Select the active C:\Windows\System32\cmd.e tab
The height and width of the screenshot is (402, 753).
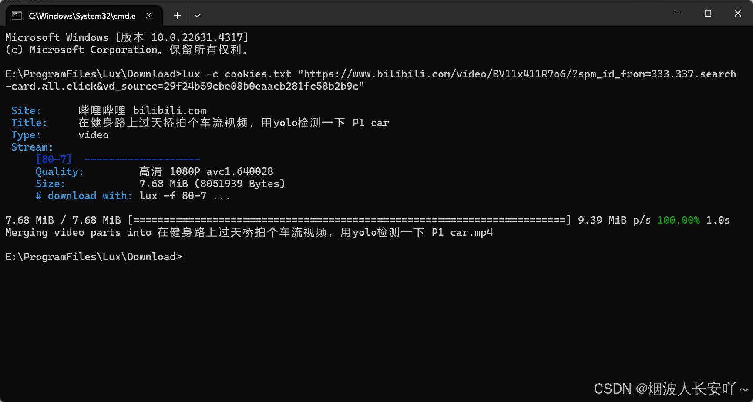point(83,15)
